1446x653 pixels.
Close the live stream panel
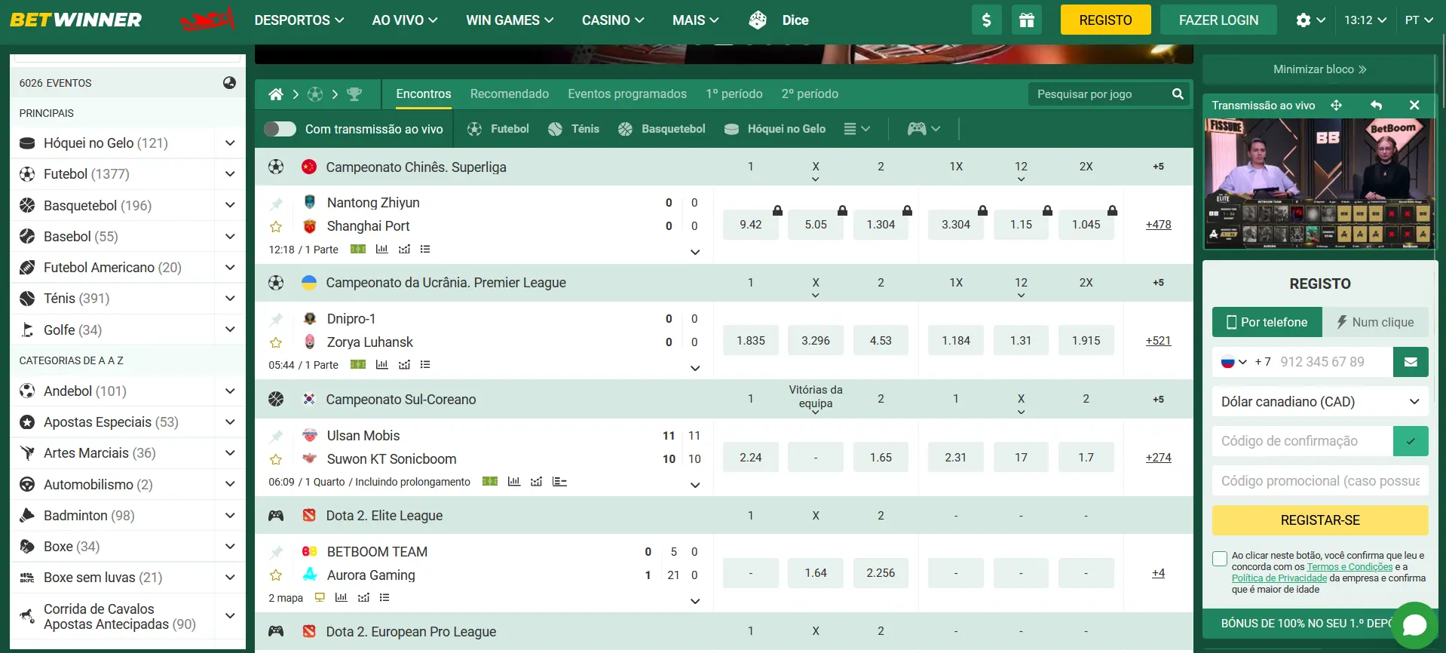click(x=1414, y=106)
